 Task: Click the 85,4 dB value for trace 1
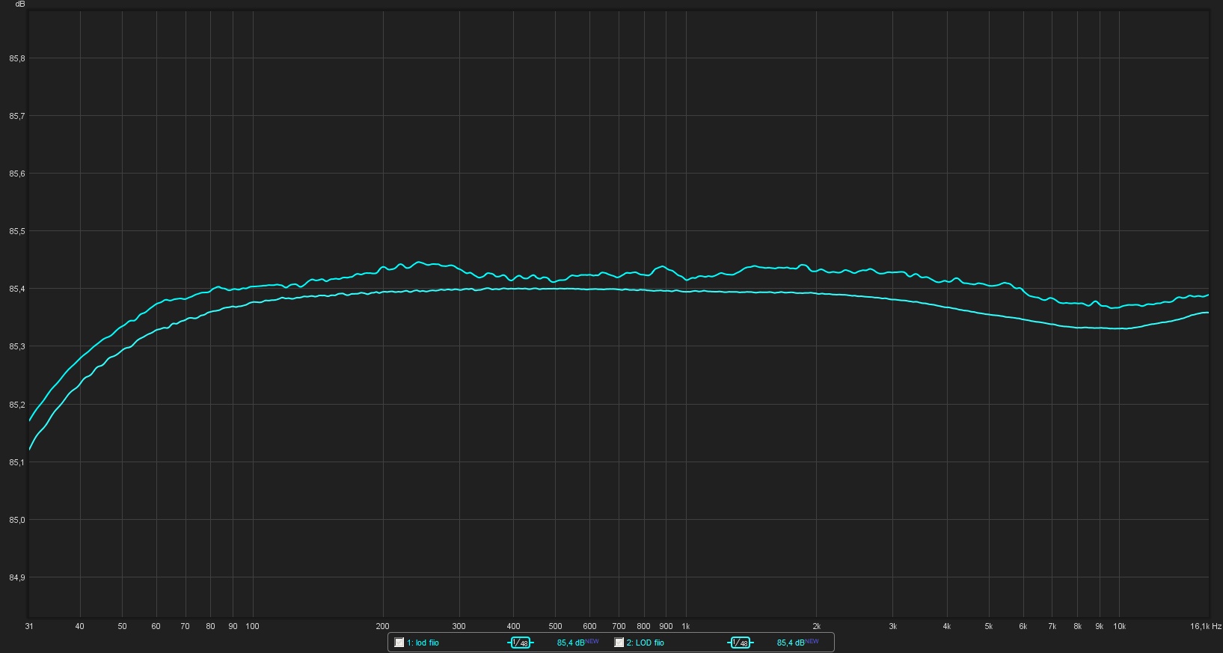point(570,643)
